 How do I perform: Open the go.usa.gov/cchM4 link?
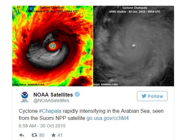click(108, 118)
